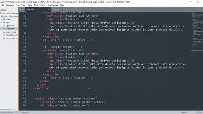Click 'end of single feature' comment on line 62
The image size is (203, 114).
68,40
